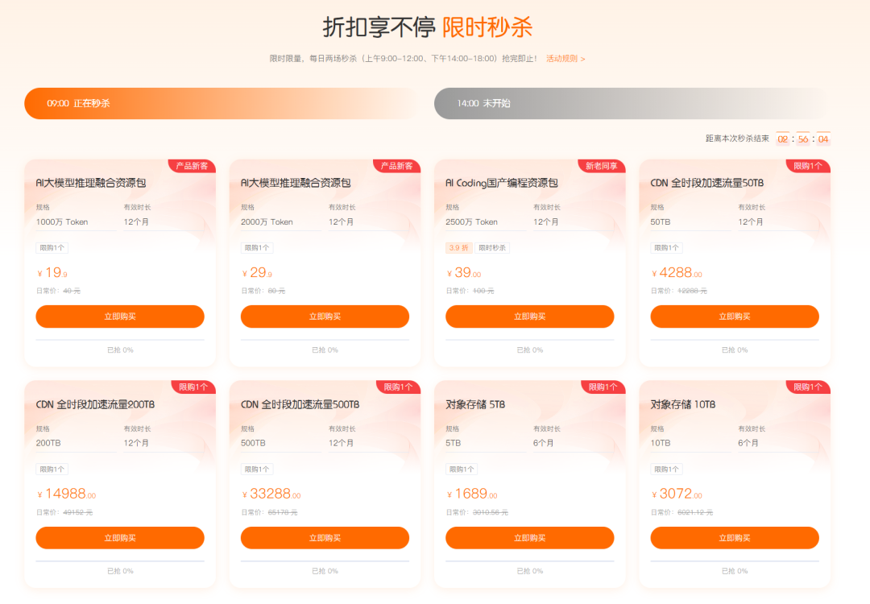The height and width of the screenshot is (604, 870).
Task: Click the ¥19.9 sale price
Action: tap(52, 273)
